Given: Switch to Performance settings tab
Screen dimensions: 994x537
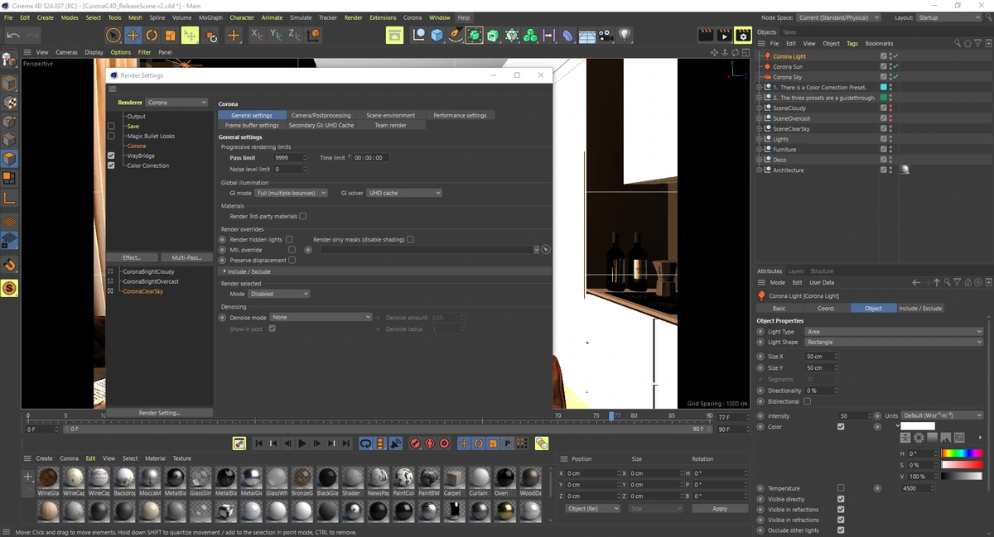Looking at the screenshot, I should pos(461,115).
